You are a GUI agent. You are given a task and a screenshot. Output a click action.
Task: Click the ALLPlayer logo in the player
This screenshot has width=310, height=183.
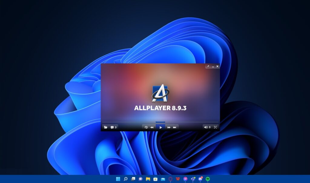[160, 93]
